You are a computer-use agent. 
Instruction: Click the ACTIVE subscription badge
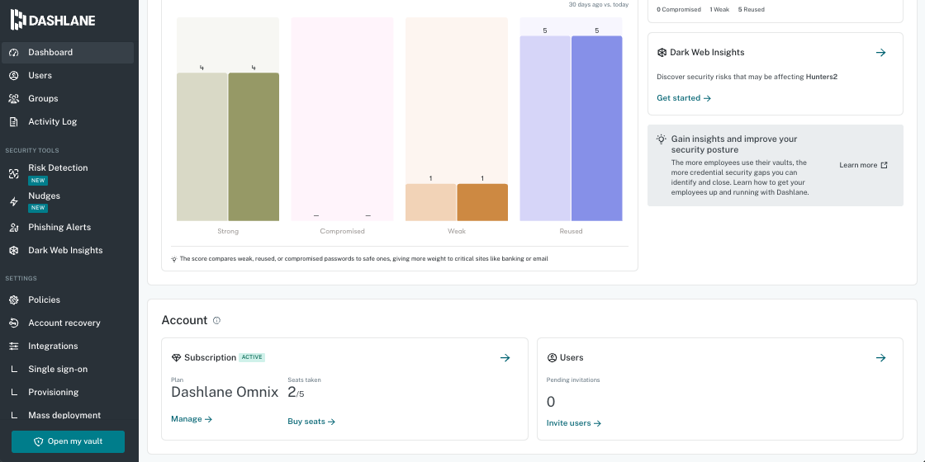point(252,357)
